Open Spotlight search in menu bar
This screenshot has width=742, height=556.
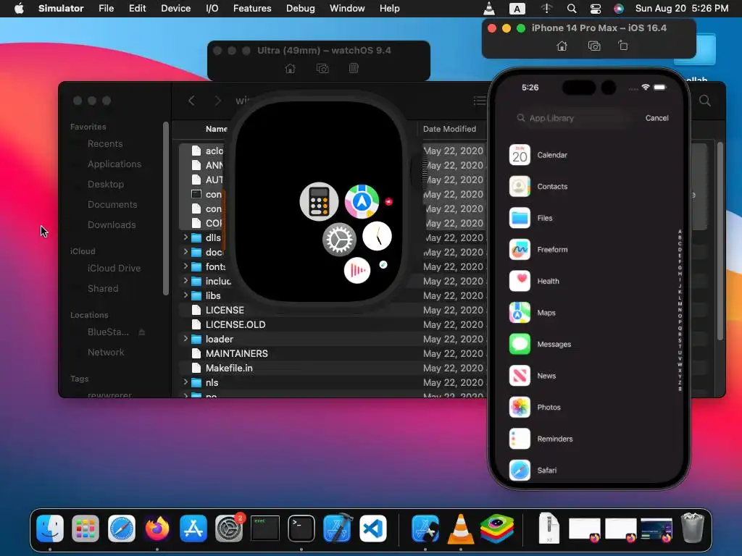[572, 9]
